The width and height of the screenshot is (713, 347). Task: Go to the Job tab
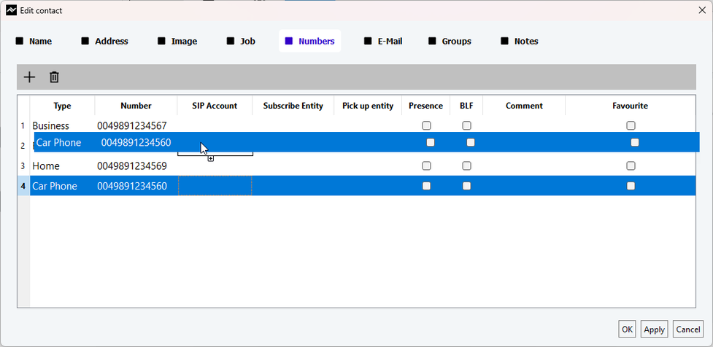click(x=242, y=42)
